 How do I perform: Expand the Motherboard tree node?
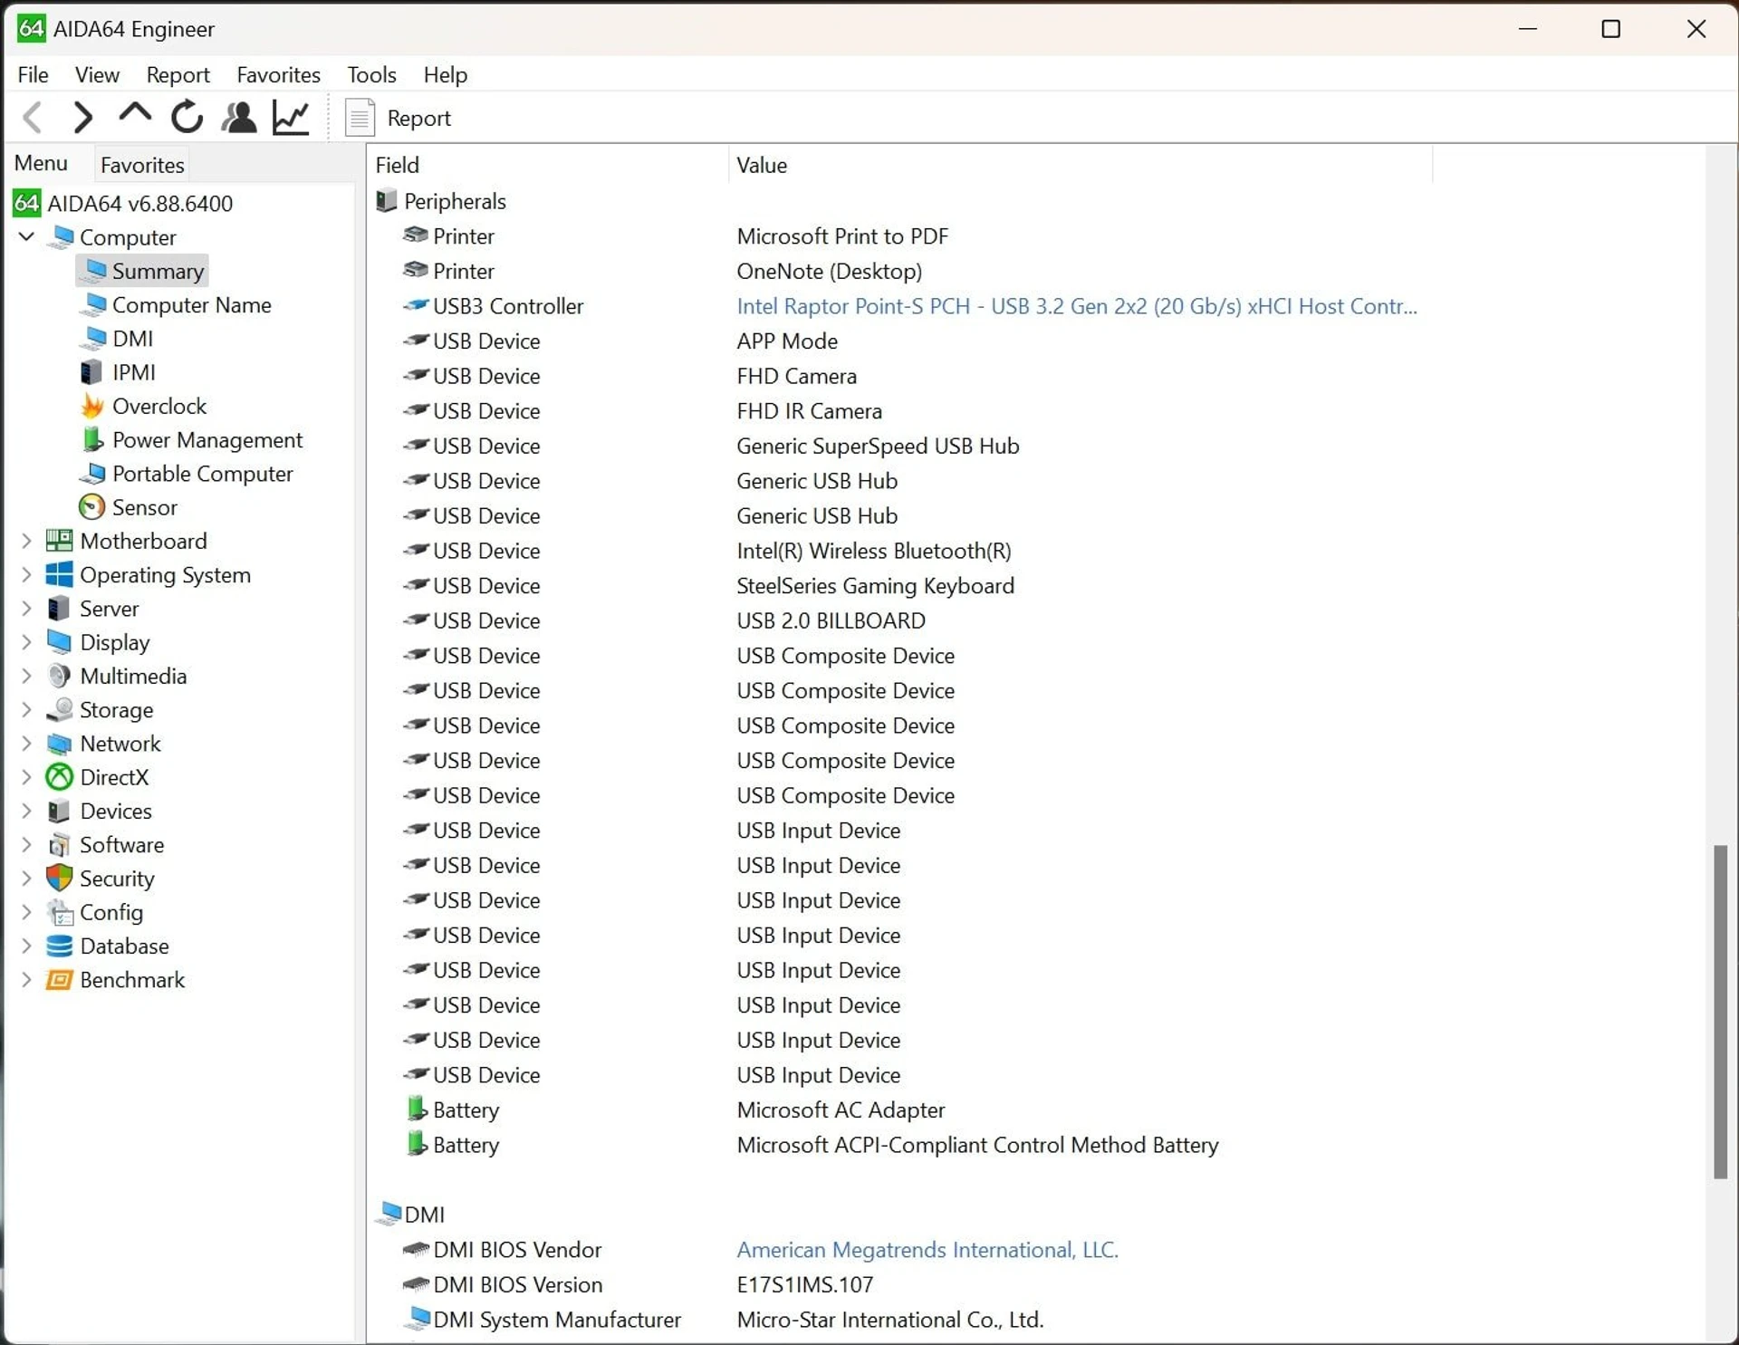pos(26,541)
